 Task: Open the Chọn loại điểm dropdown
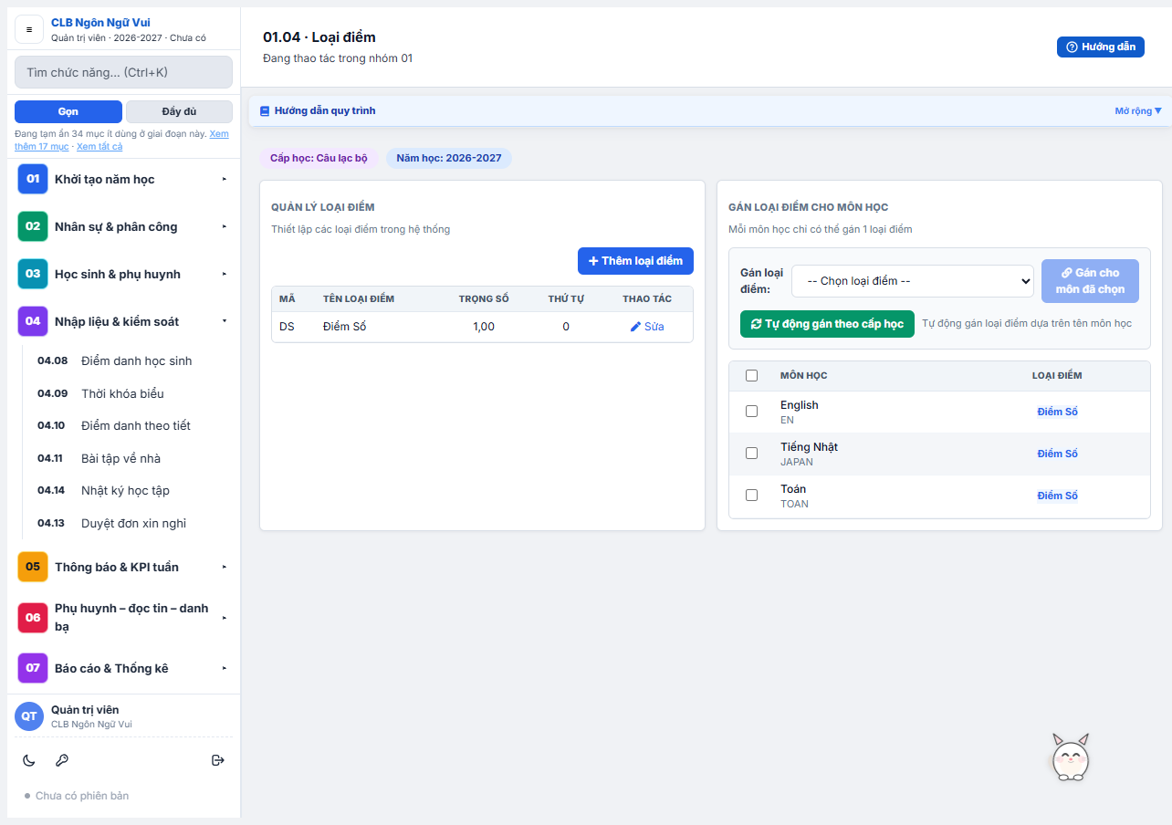pos(912,281)
